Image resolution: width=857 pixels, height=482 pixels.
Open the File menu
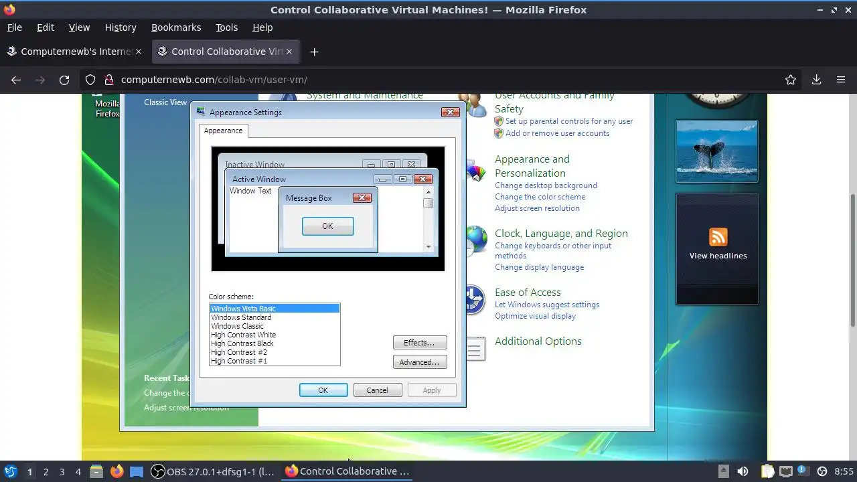[14, 27]
